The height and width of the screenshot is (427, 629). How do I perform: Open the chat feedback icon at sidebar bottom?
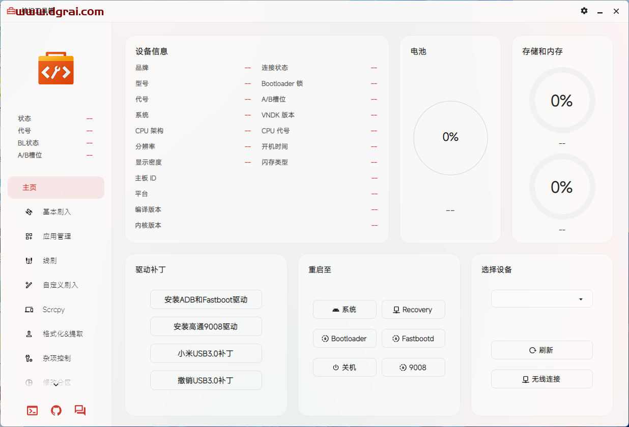(x=80, y=410)
